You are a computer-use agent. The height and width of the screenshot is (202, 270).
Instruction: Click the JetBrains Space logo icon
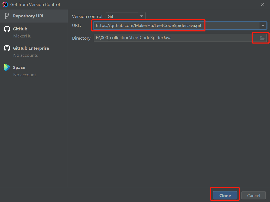tap(7, 68)
